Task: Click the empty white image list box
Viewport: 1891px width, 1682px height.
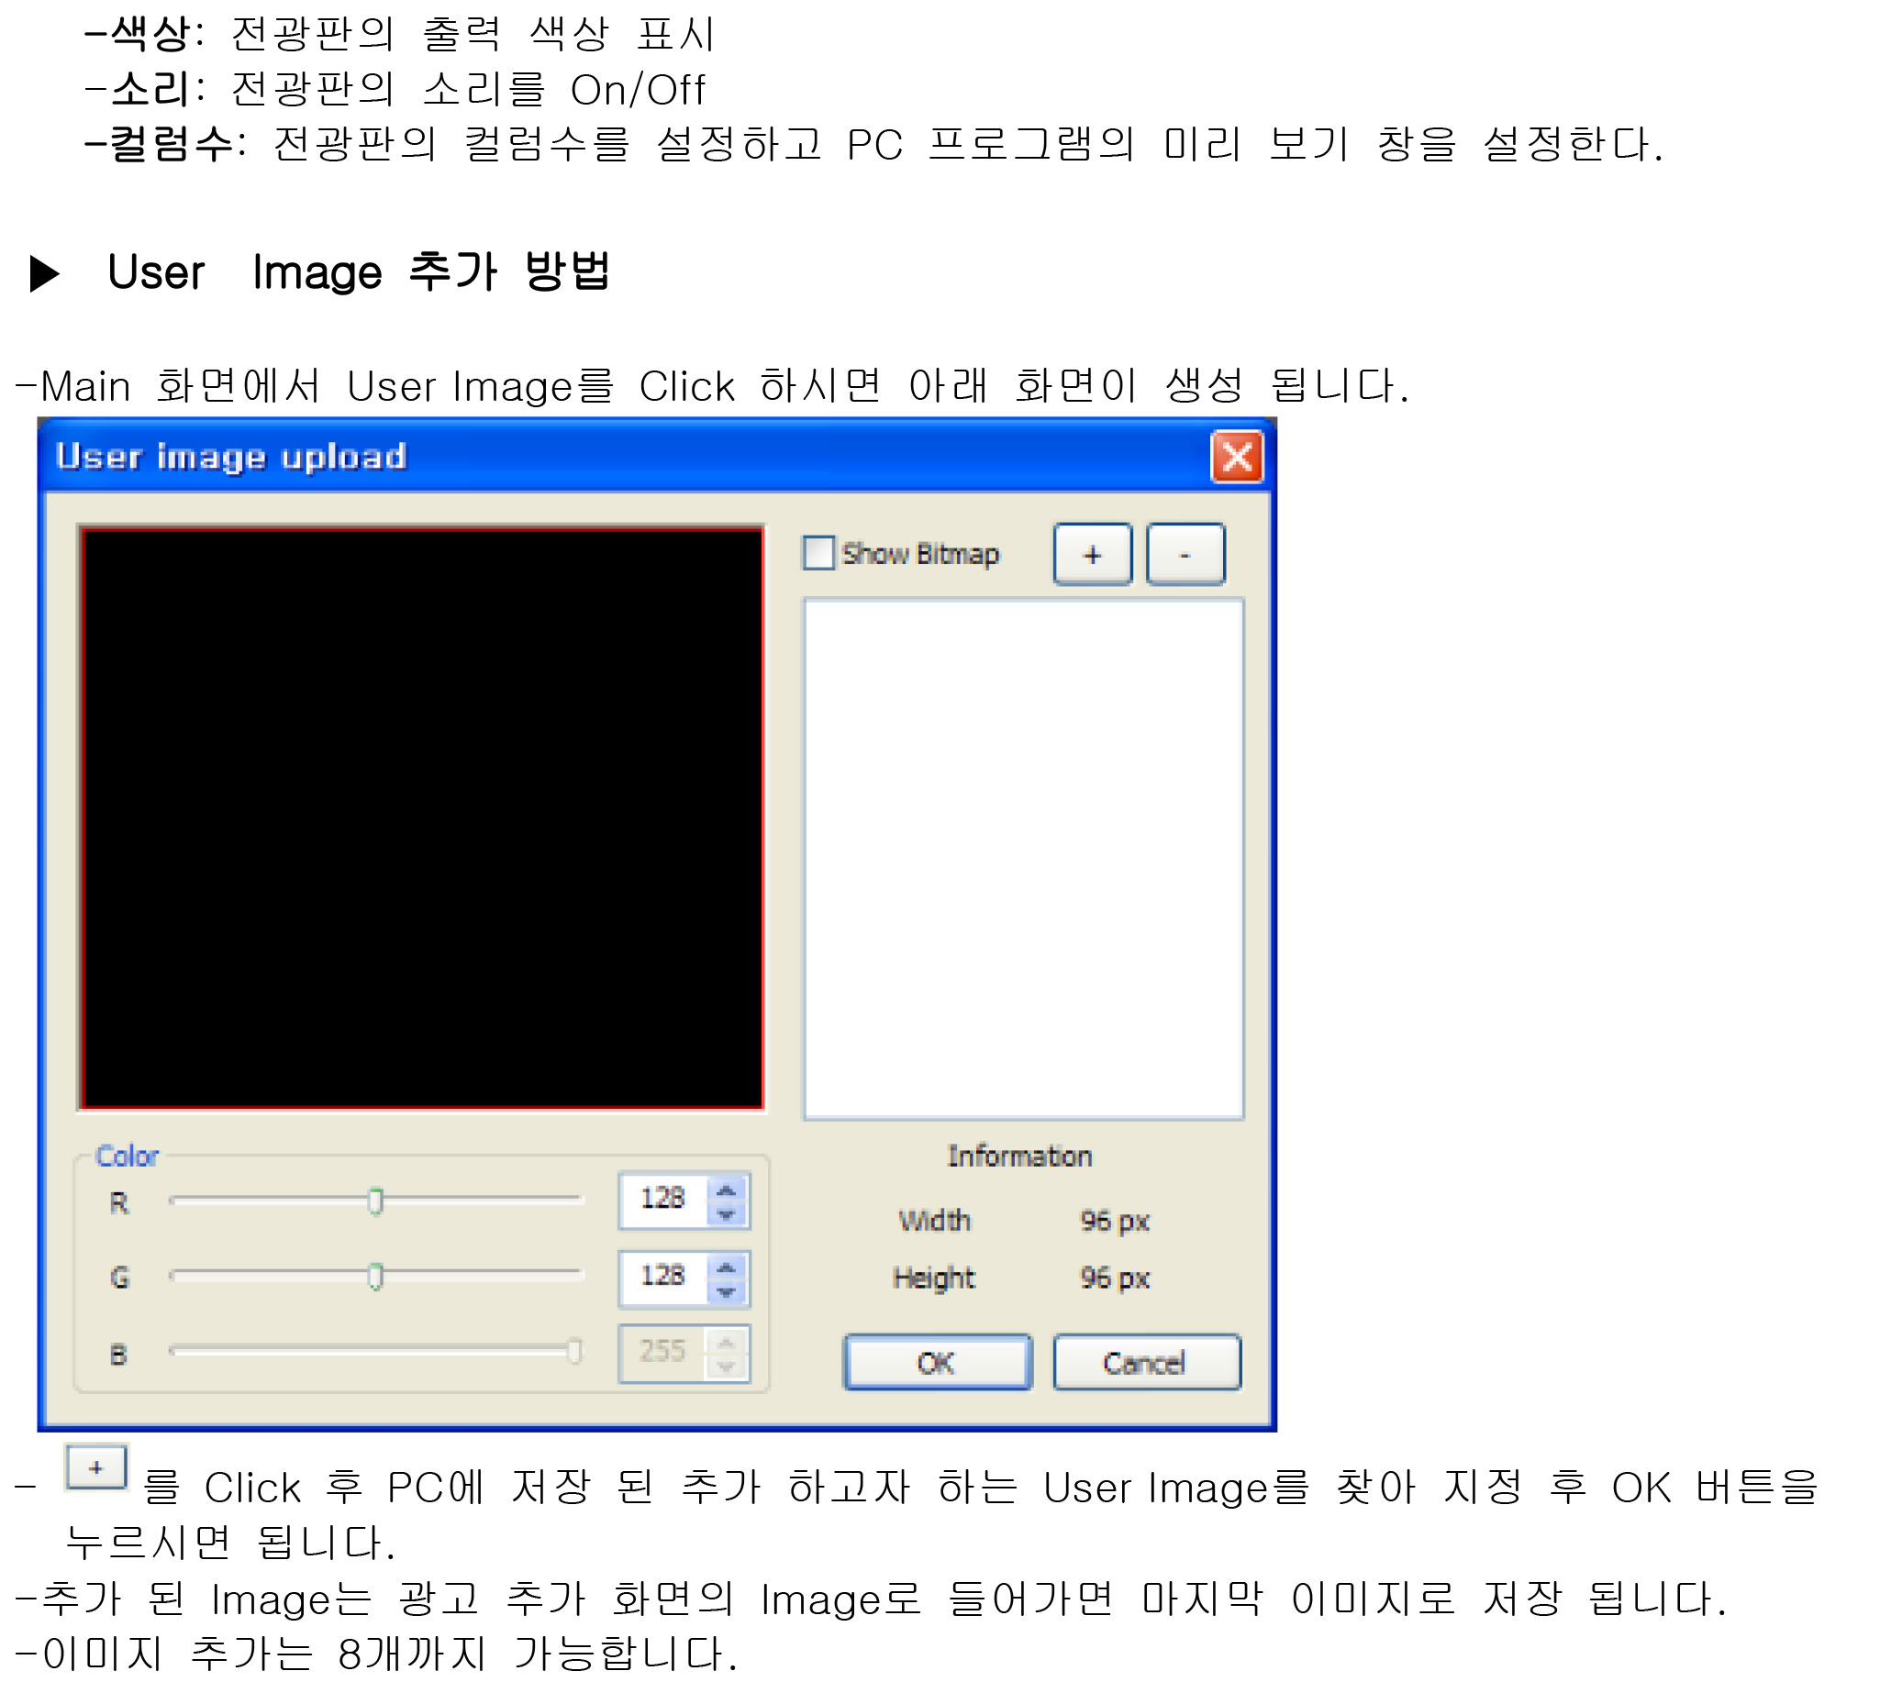Action: pos(1023,860)
